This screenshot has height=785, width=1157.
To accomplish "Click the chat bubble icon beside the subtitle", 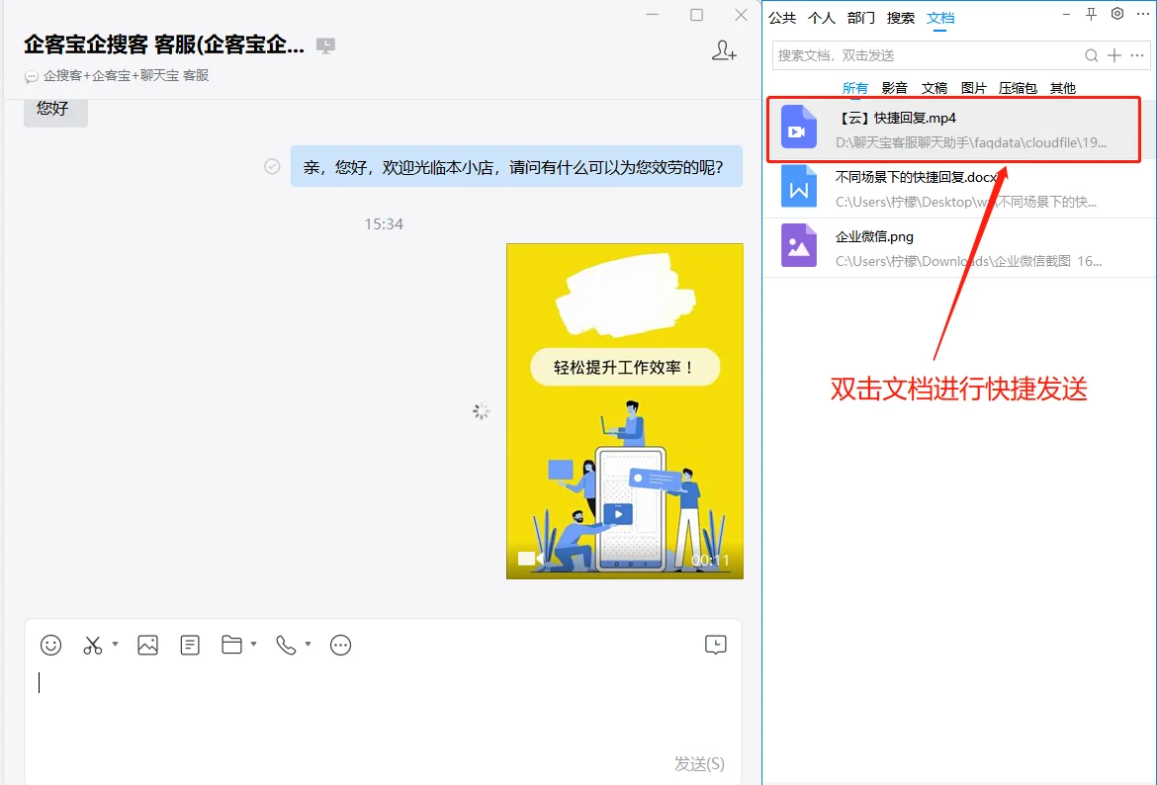I will click(x=31, y=76).
